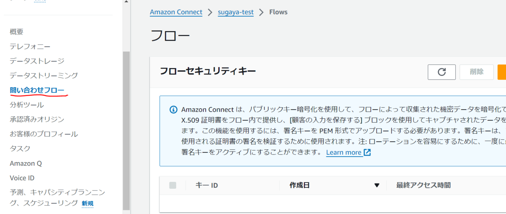The image size is (506, 214).
Task: Click the external link icon beside Learn more
Action: [x=367, y=152]
